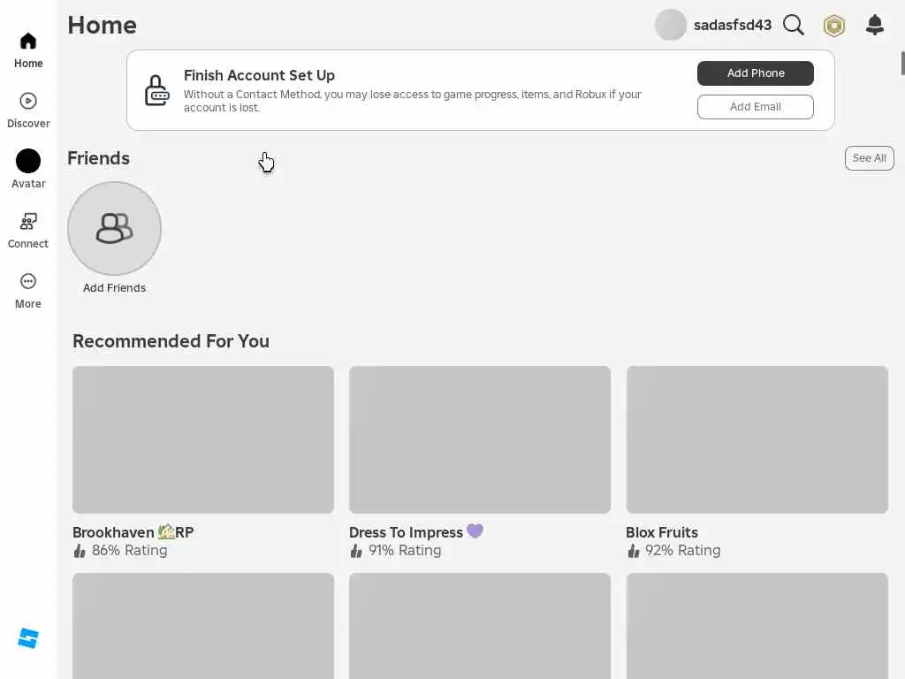Open the Brookhaven RP game thumbnail
The height and width of the screenshot is (679, 905).
pyautogui.click(x=203, y=439)
